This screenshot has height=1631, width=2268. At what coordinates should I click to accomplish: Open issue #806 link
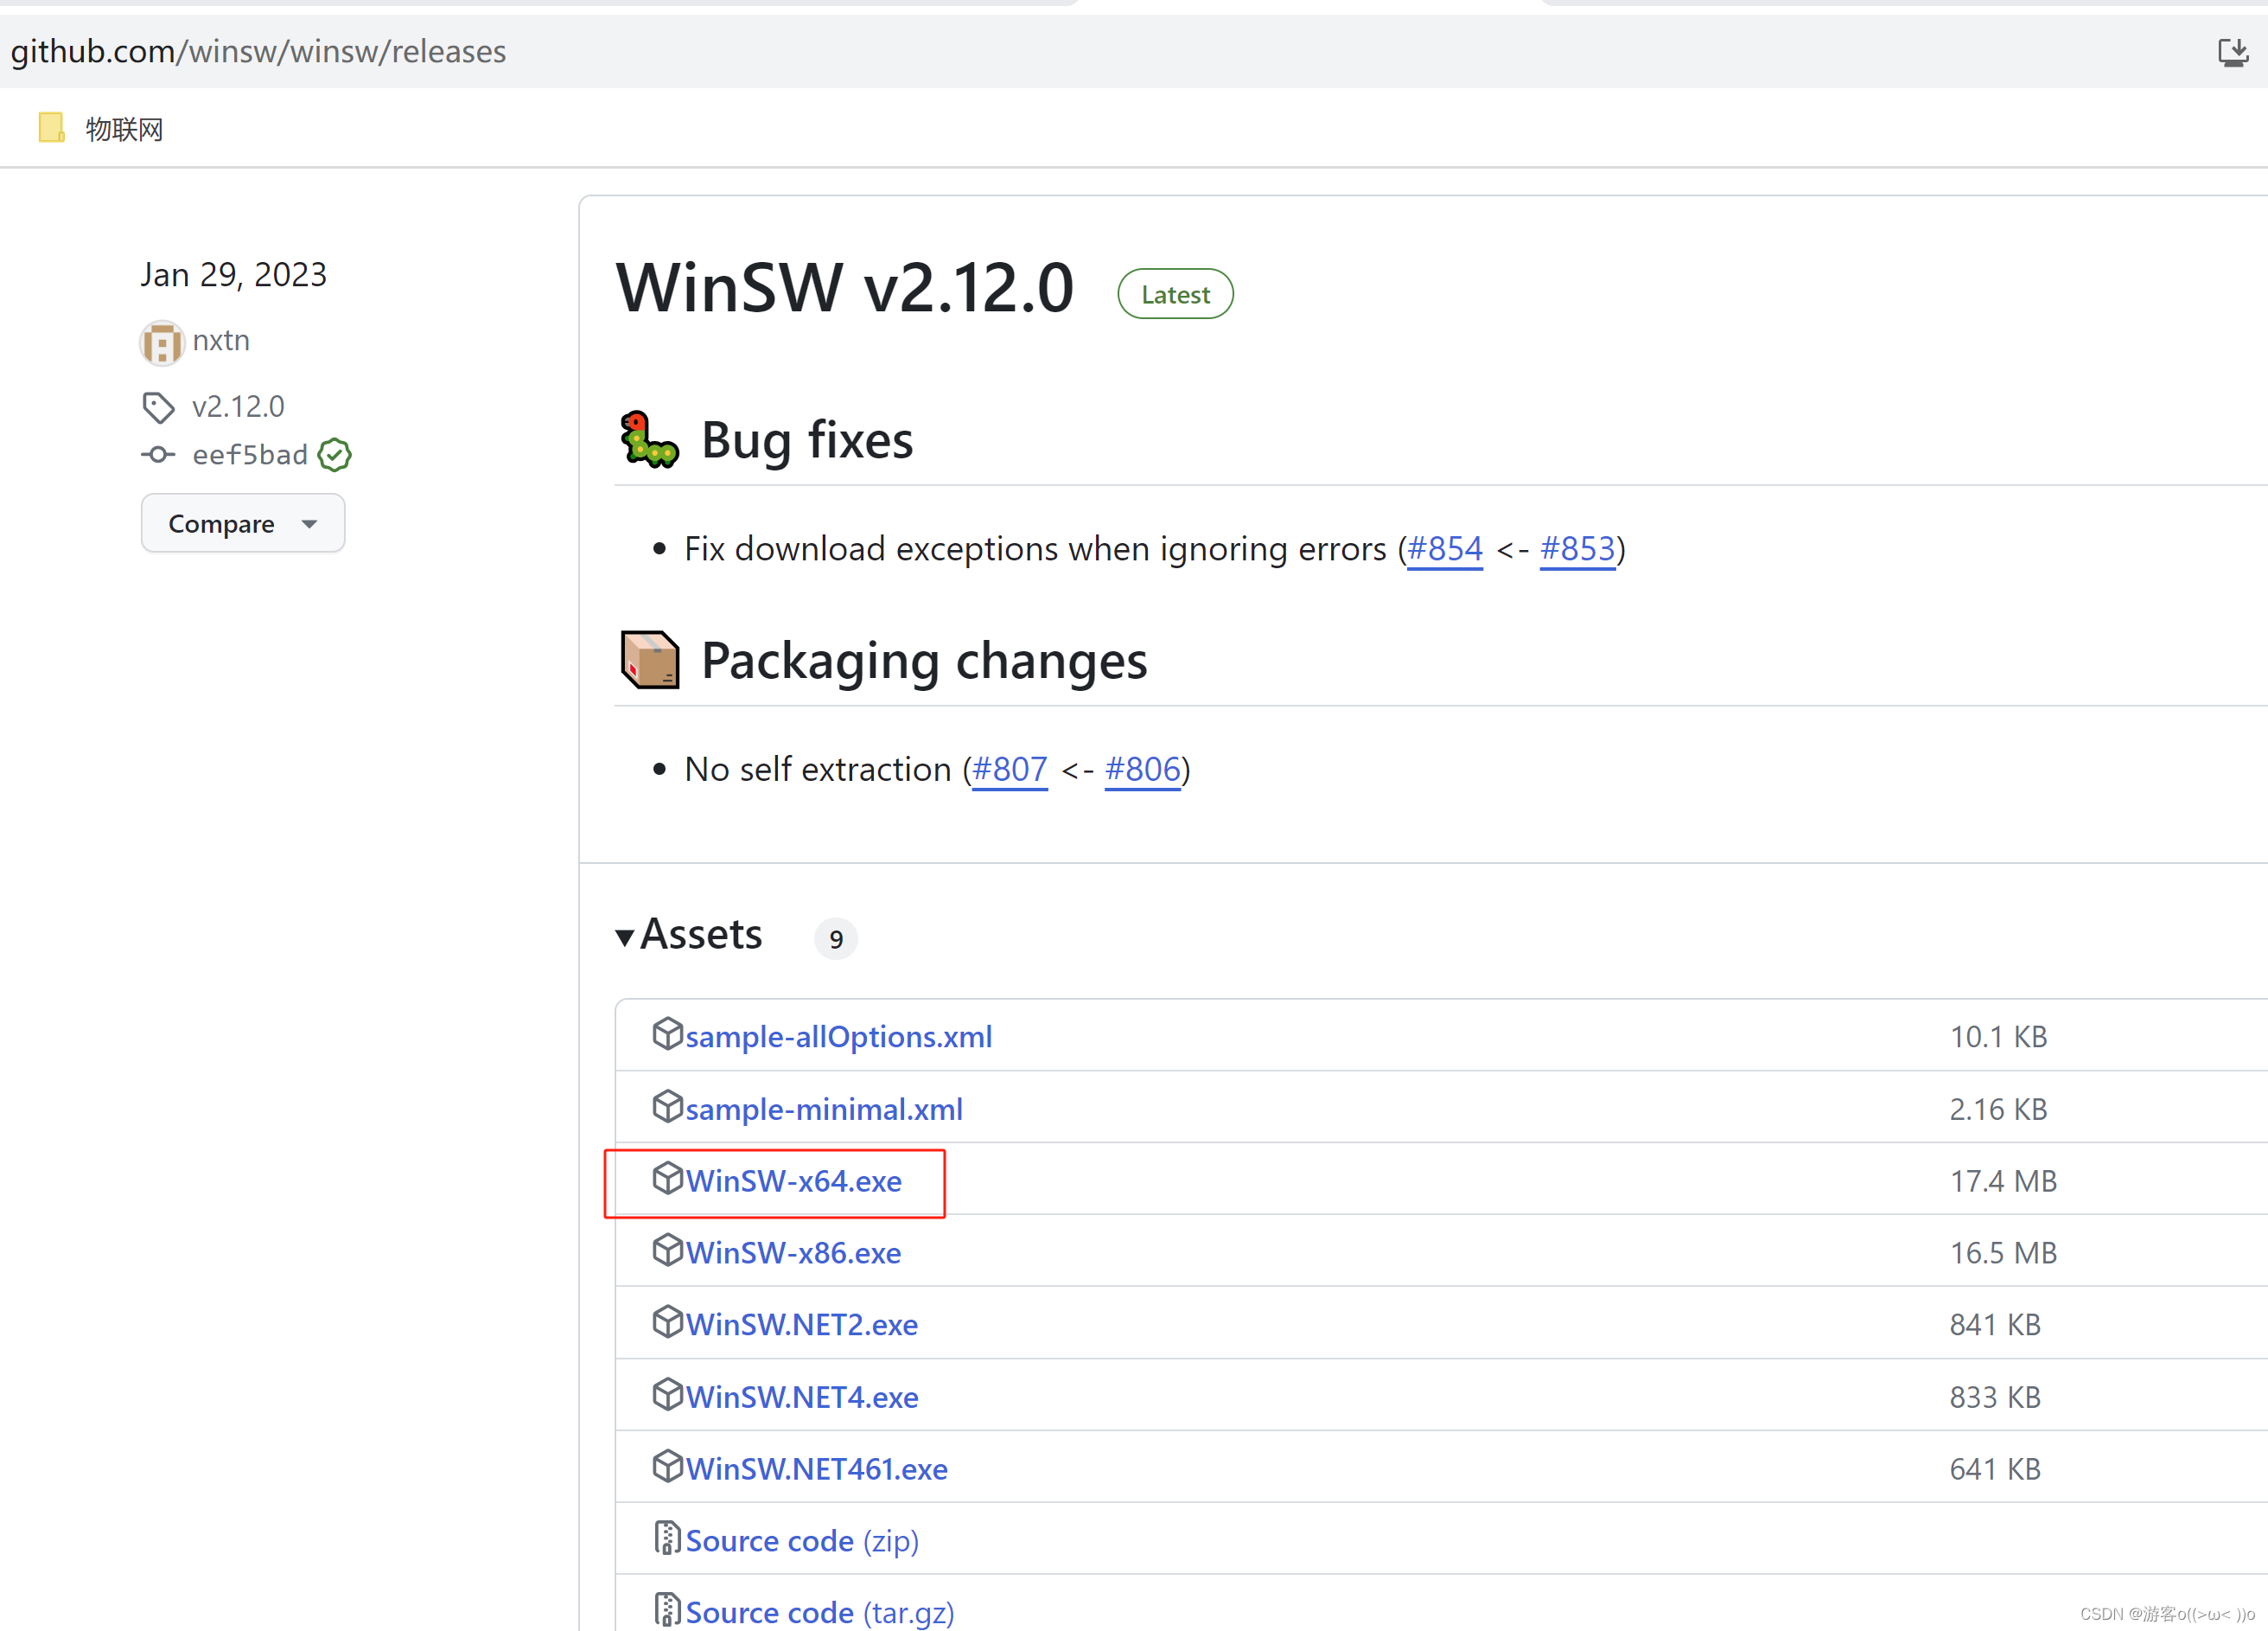coord(1142,770)
